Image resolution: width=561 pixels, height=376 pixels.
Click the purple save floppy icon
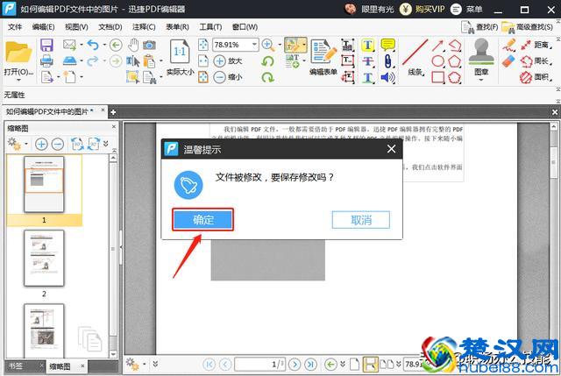tap(46, 46)
